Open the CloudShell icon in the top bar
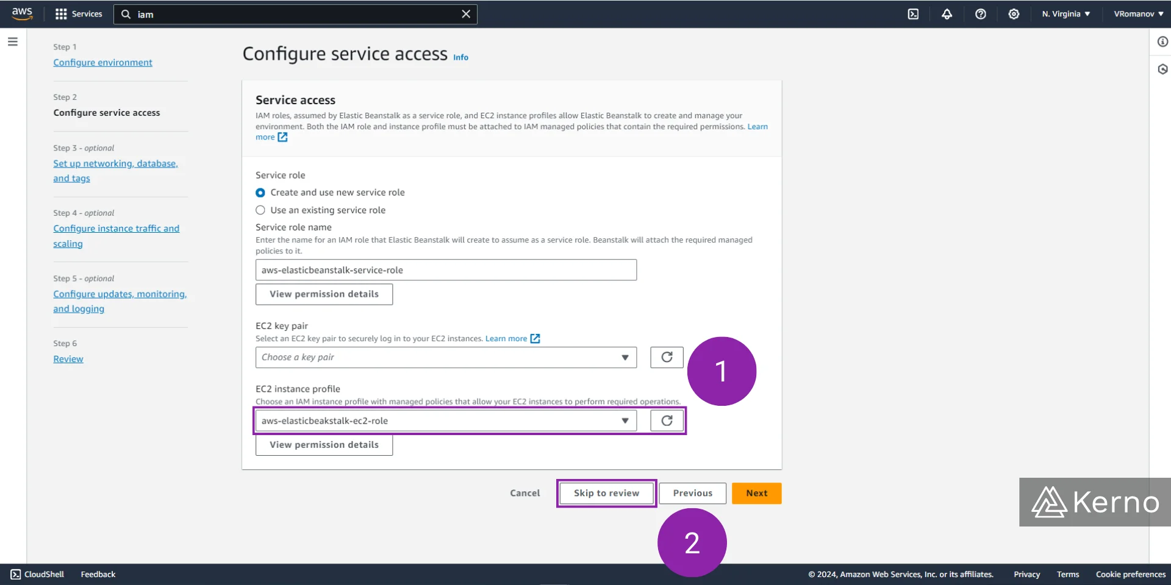Screen dimensions: 1171x585 [x=913, y=14]
